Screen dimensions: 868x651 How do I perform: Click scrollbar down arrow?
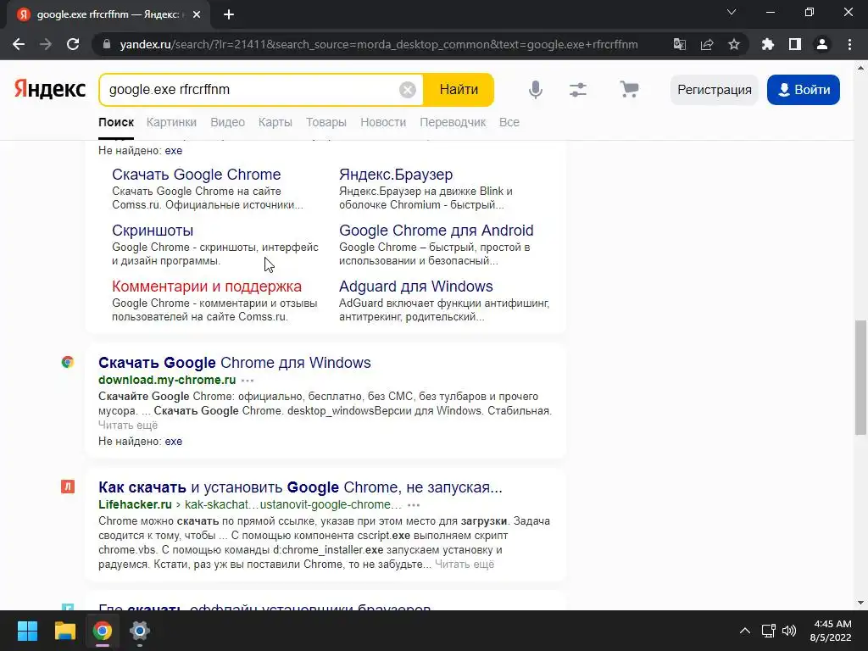click(861, 603)
